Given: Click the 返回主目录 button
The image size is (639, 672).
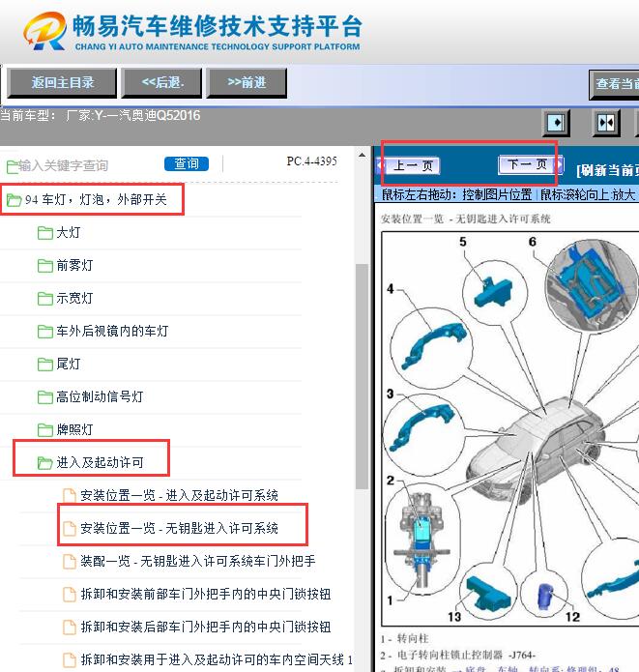Looking at the screenshot, I should (62, 82).
